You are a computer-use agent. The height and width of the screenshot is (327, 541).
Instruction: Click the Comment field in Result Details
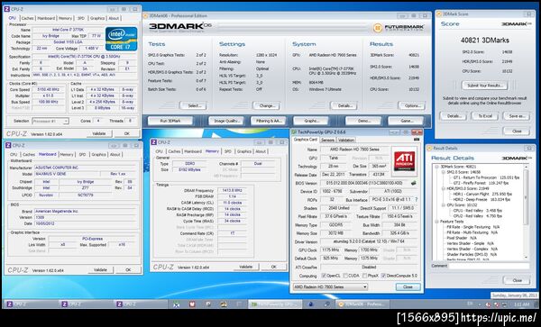(x=489, y=266)
